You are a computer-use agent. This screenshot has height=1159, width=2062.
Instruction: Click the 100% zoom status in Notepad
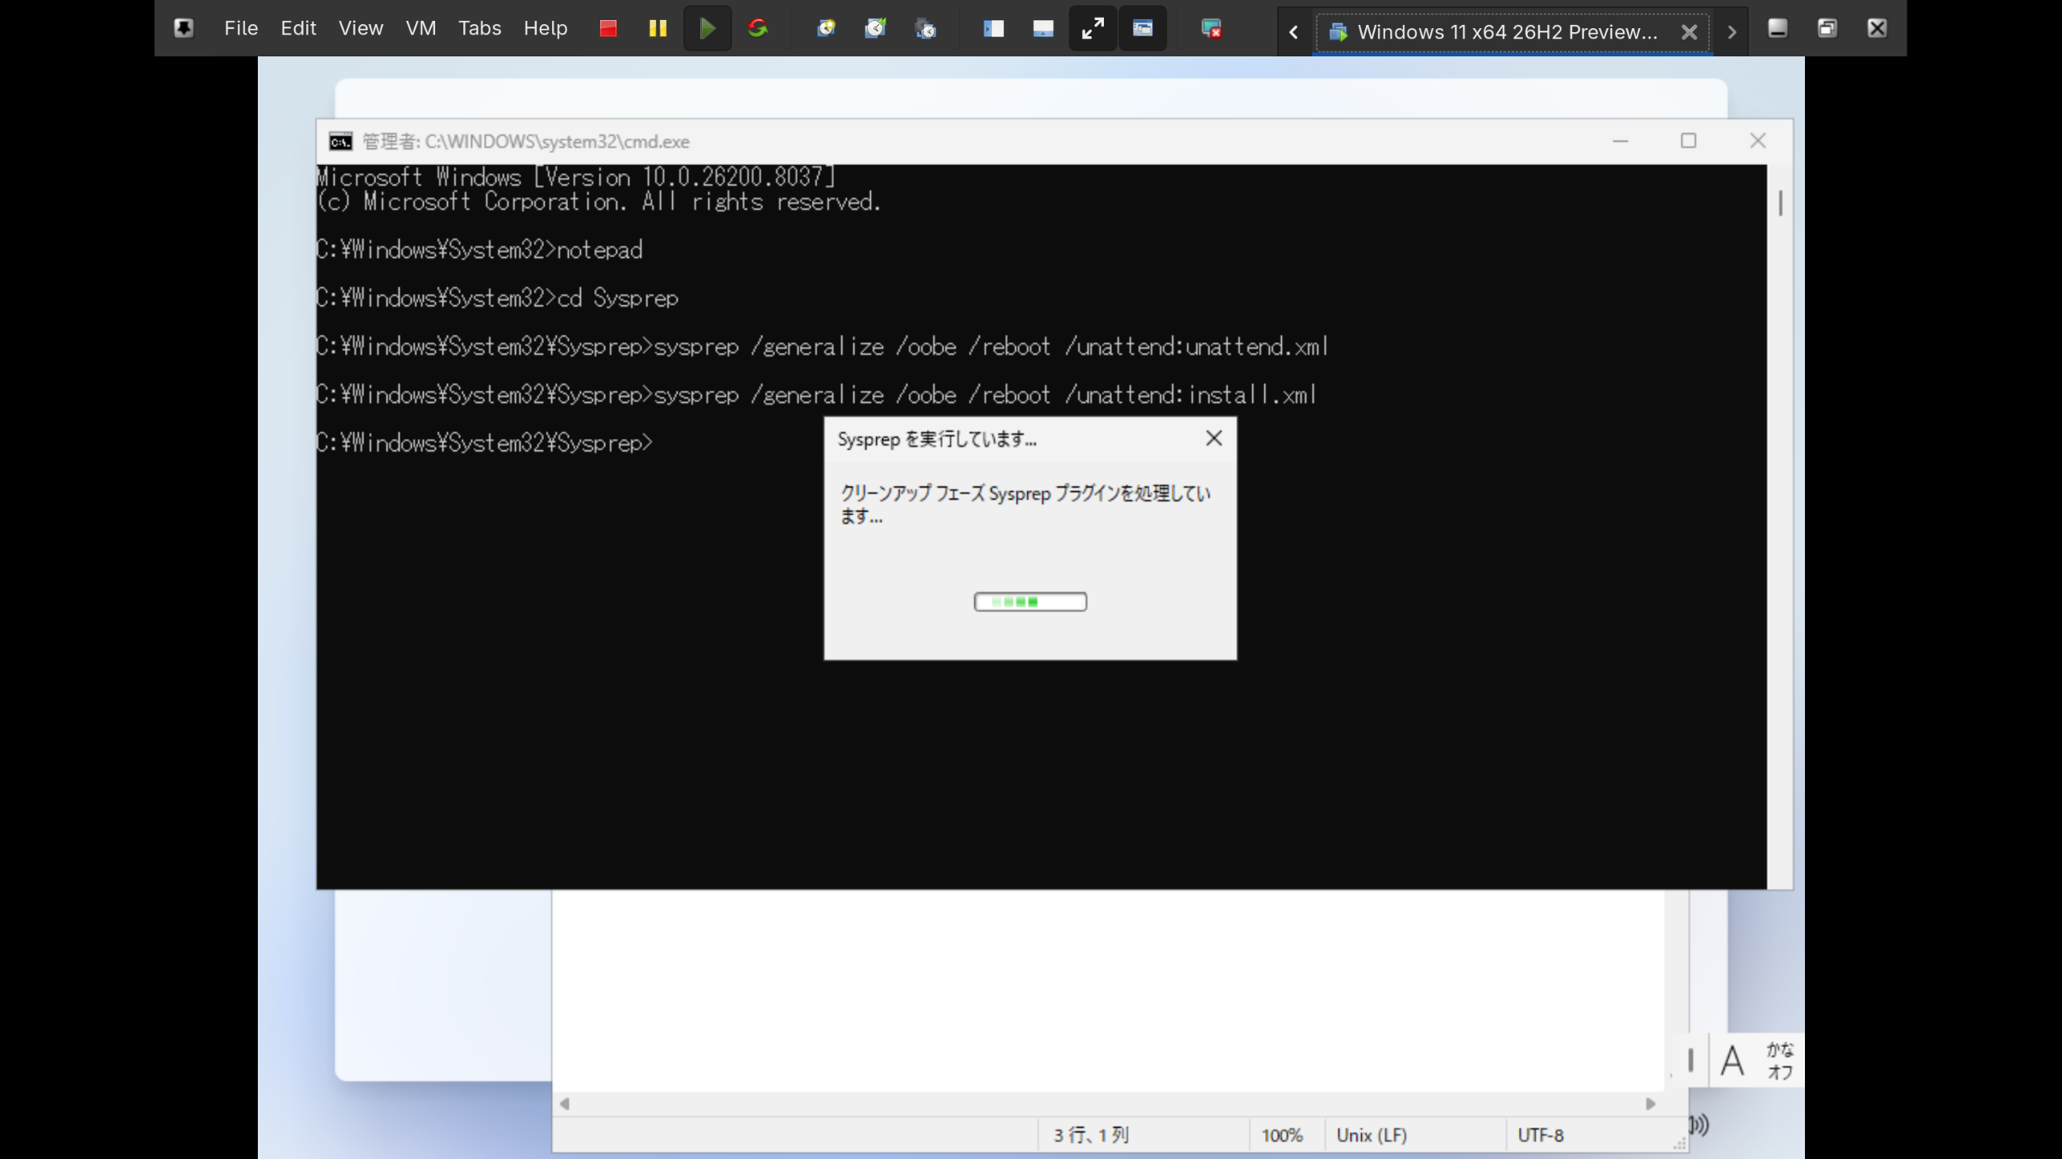(1282, 1135)
